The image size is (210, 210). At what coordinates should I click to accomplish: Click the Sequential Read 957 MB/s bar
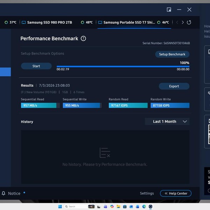tap(40, 105)
